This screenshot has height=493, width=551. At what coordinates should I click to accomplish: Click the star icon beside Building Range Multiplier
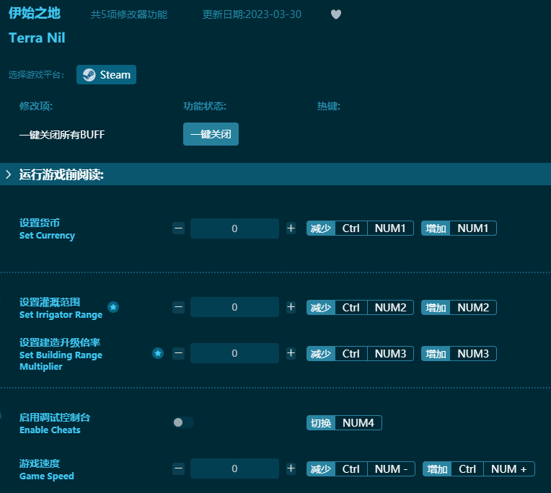tap(158, 353)
